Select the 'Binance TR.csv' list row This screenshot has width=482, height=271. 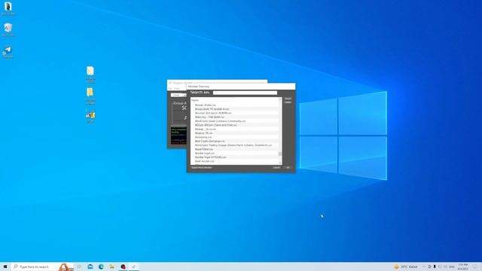(x=234, y=133)
